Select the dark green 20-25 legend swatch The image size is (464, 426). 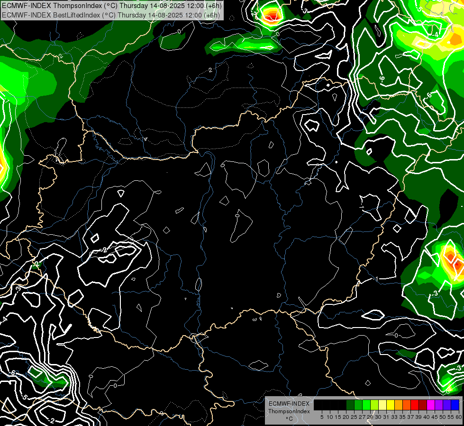pos(350,405)
